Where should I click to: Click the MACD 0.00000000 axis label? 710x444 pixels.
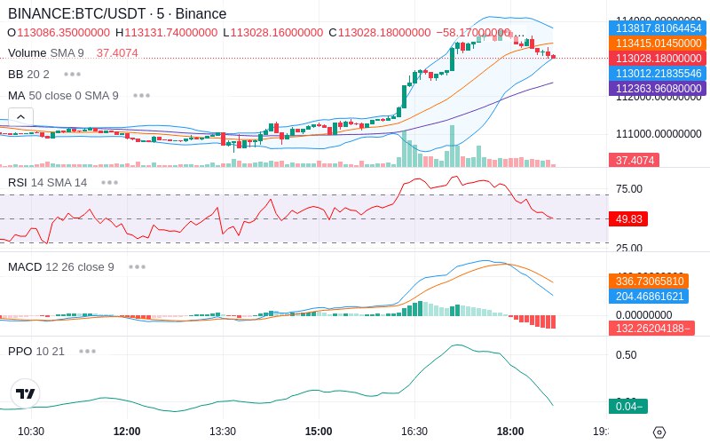[x=644, y=315]
